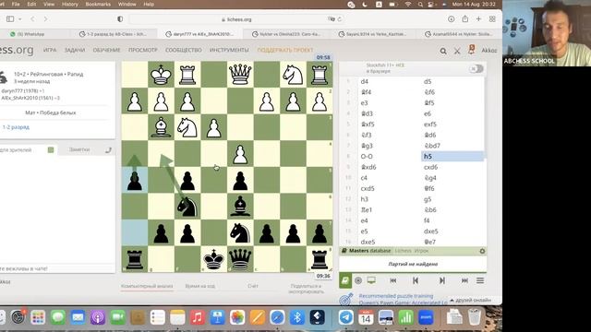Click the Safari privacy shield icon
The width and height of the screenshot is (591, 332).
pos(120,18)
